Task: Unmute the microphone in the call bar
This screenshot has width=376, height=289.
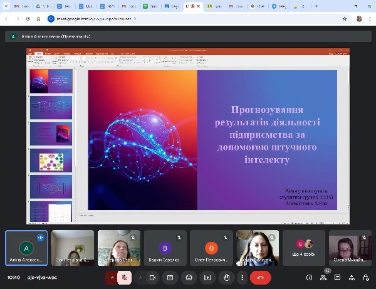Action: (125, 277)
